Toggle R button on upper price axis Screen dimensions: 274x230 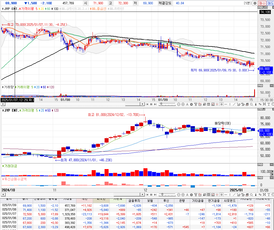(264, 7)
